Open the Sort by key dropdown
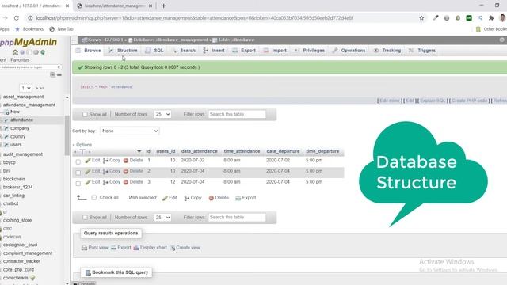The height and width of the screenshot is (285, 507). 129,131
